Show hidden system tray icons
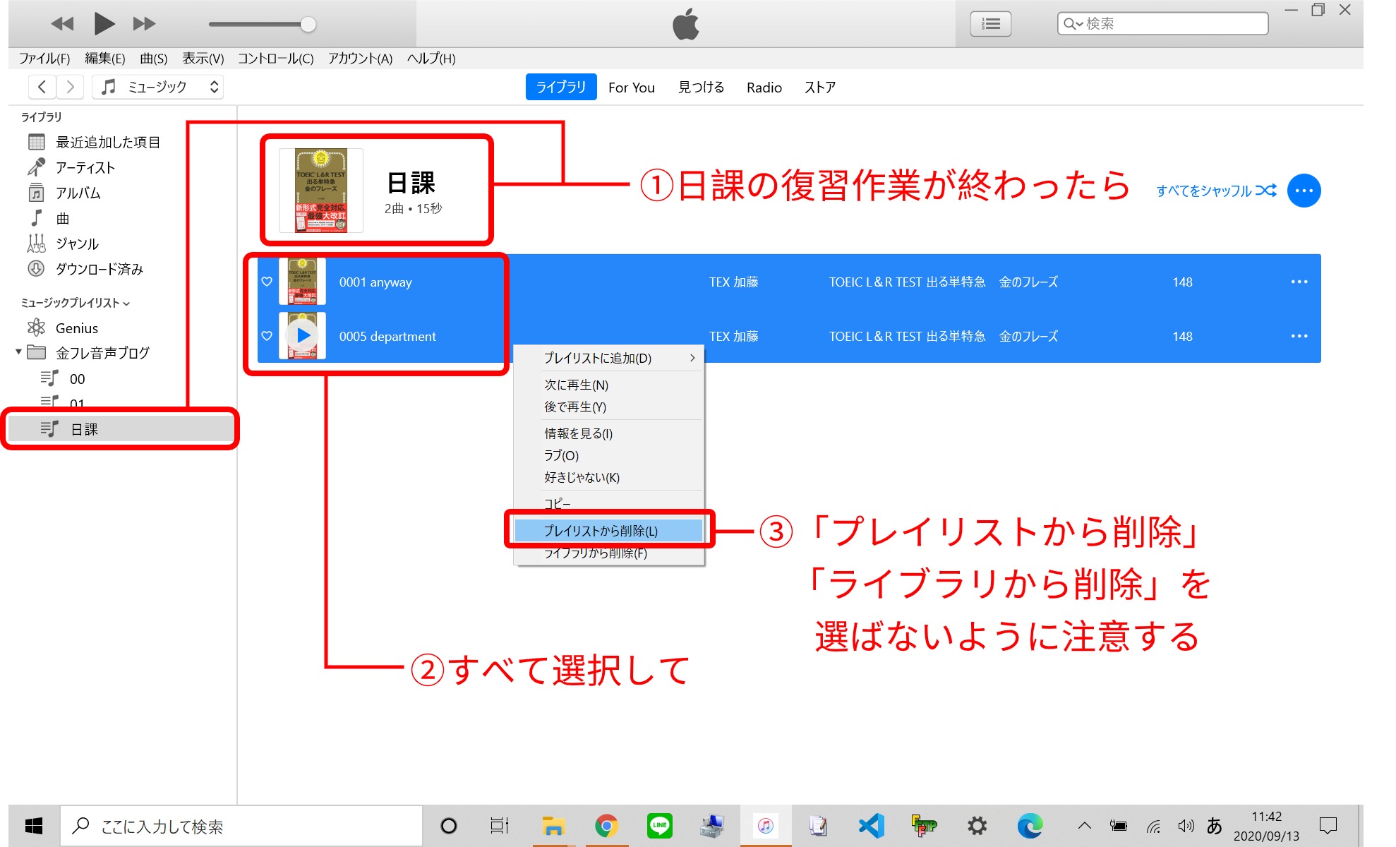The width and height of the screenshot is (1396, 847). 1085,826
